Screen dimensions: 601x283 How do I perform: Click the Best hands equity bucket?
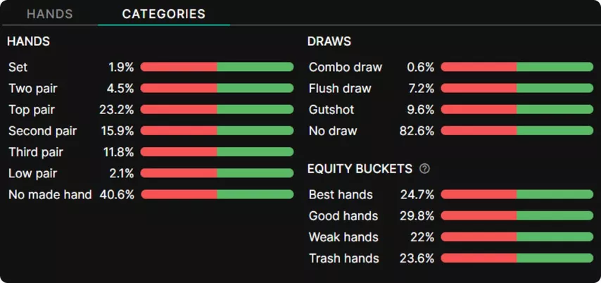(341, 194)
